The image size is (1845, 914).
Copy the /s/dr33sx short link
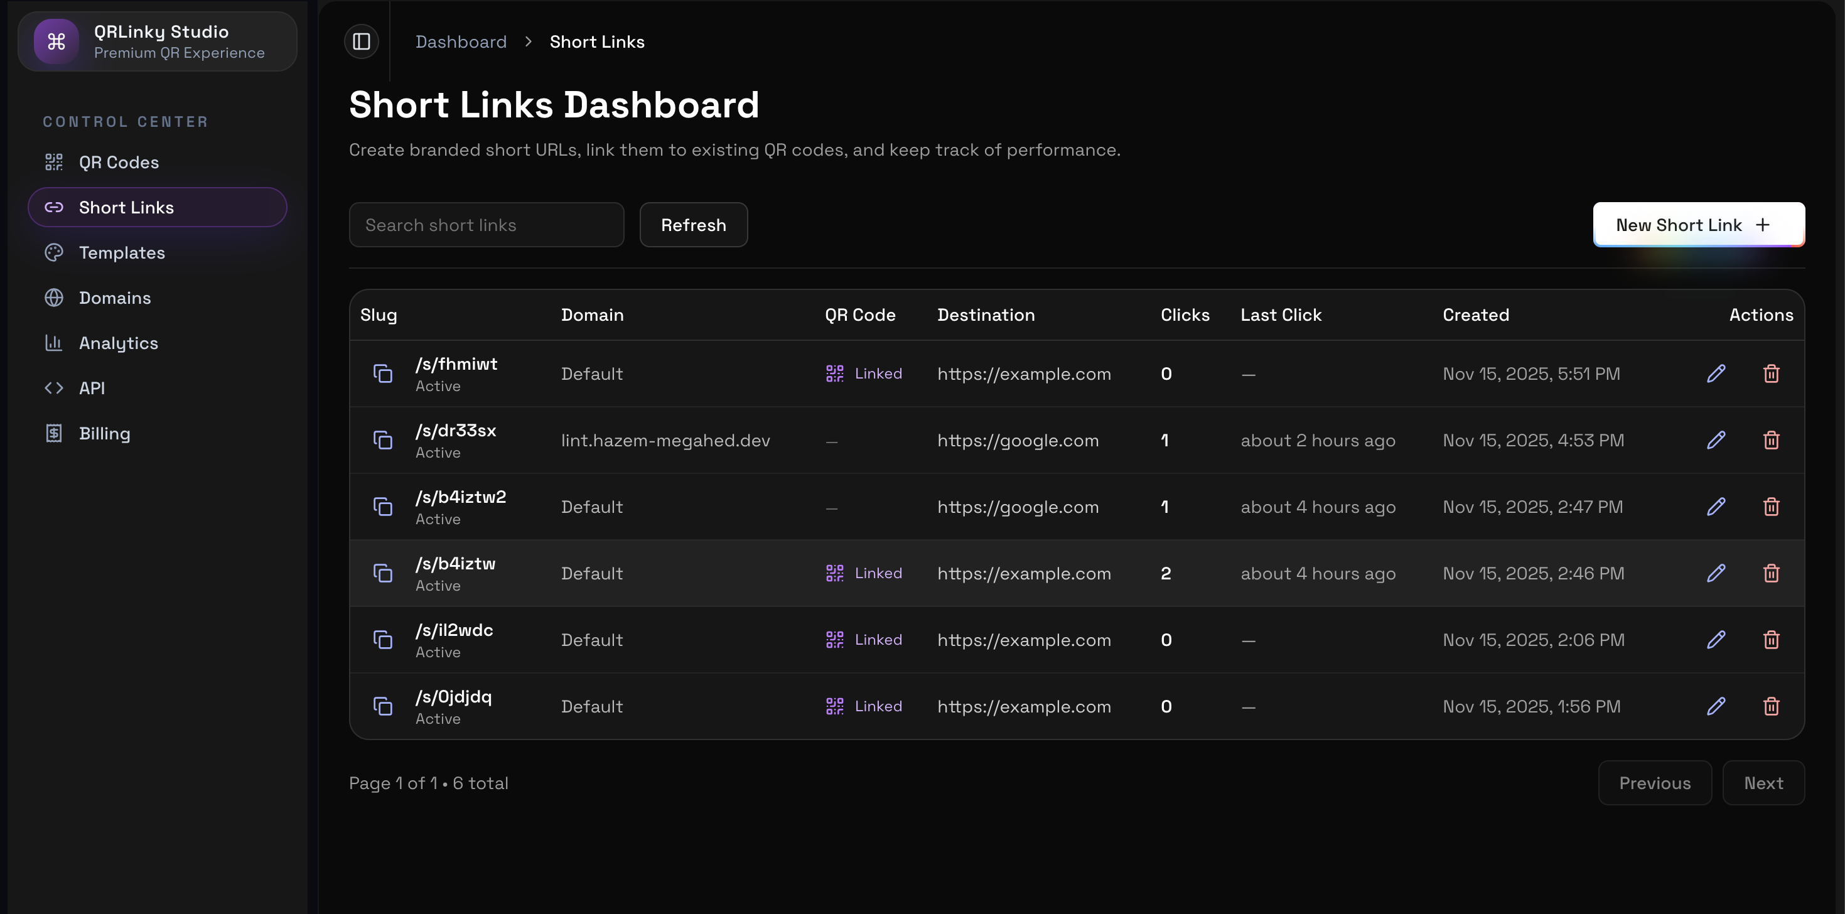coord(384,440)
